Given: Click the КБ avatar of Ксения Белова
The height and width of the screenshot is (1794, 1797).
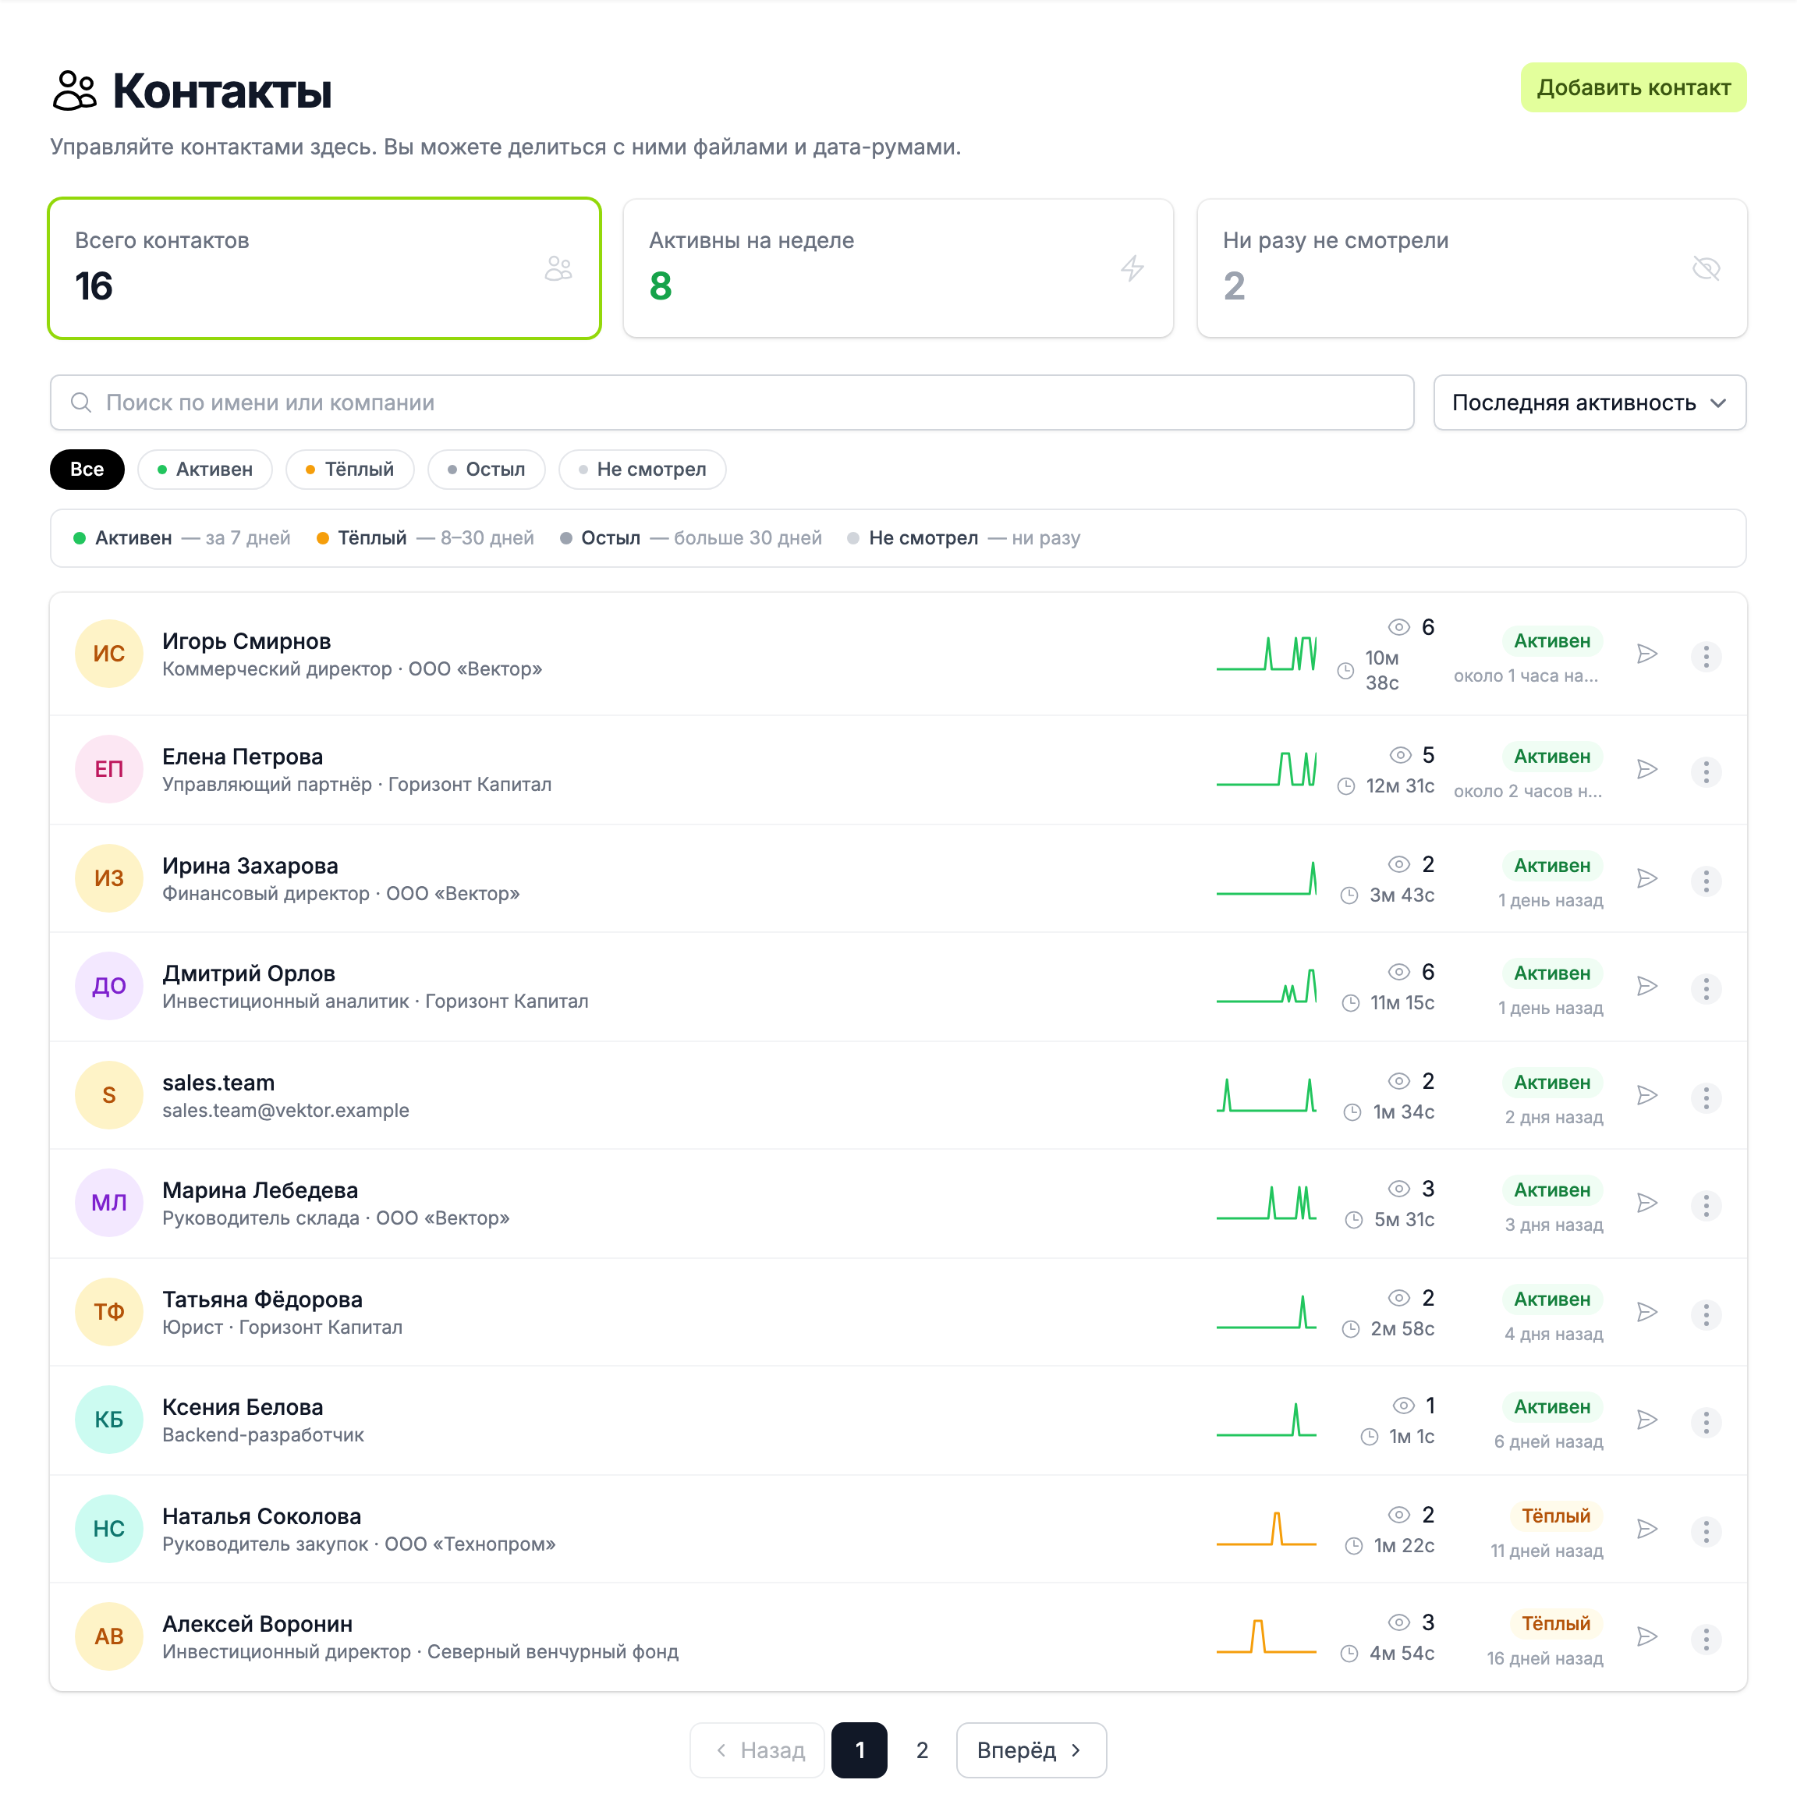Looking at the screenshot, I should tap(109, 1419).
